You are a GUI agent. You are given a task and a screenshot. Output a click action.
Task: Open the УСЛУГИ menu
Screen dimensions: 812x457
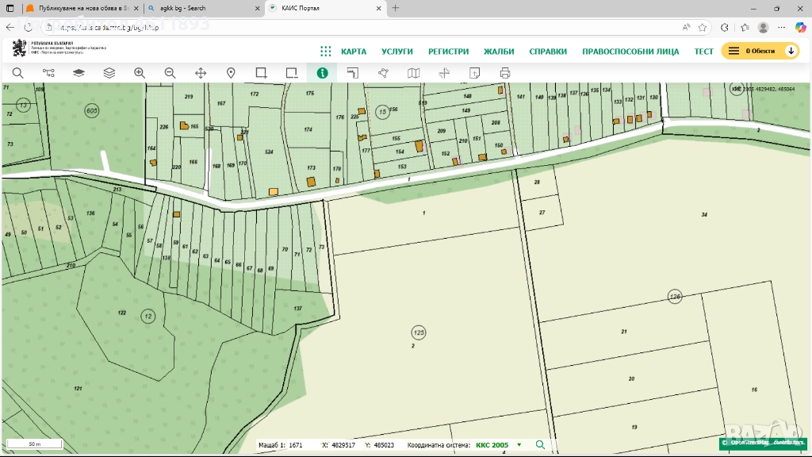point(397,51)
